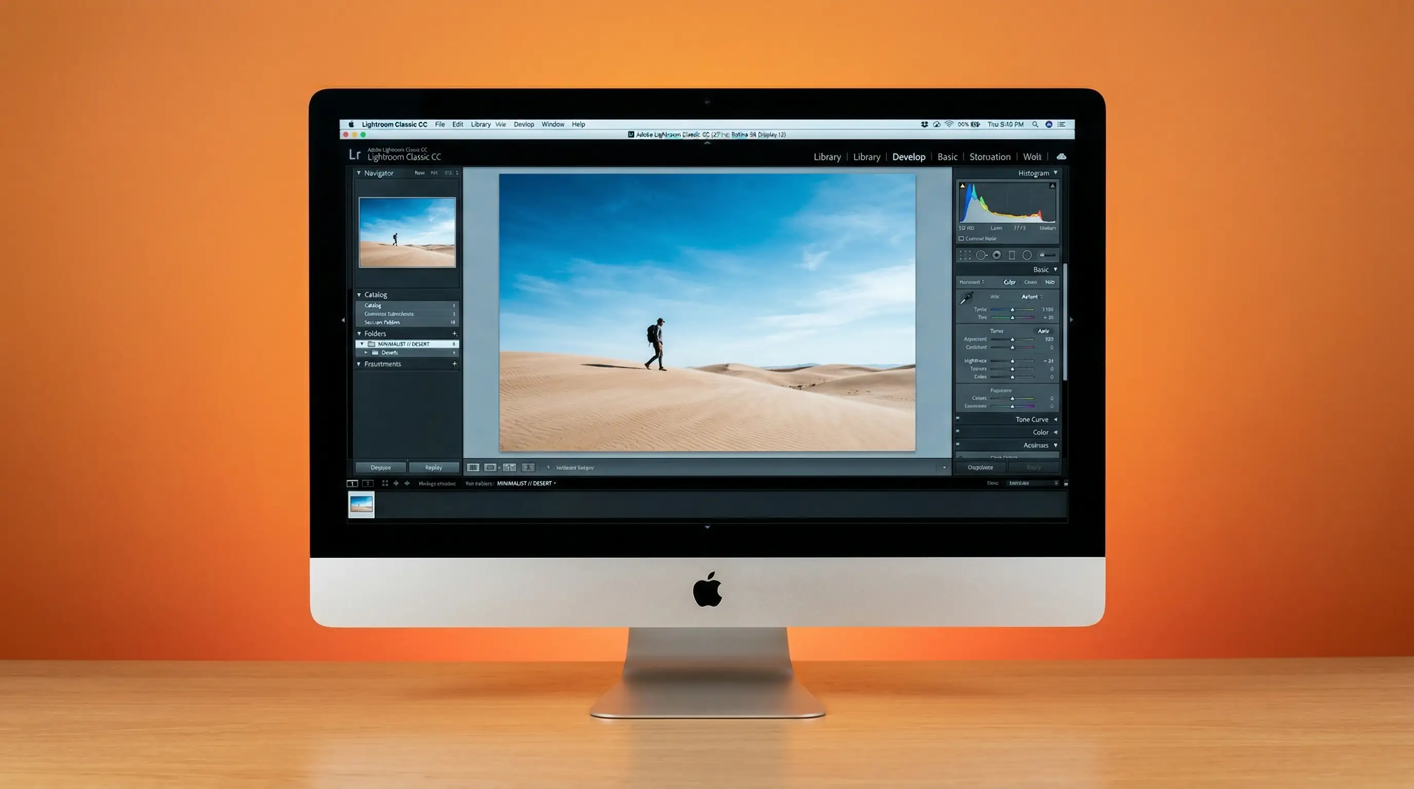Select the radial filter circle tool
The height and width of the screenshot is (789, 1414).
point(1027,255)
